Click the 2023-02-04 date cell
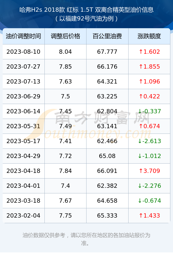This screenshot has height=266, width=173. [x=23, y=215]
